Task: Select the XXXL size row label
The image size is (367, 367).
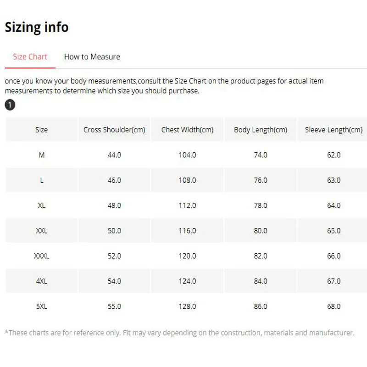Action: click(41, 256)
